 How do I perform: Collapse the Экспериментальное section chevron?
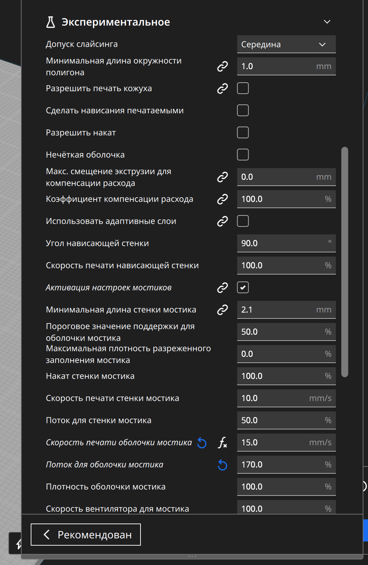pyautogui.click(x=327, y=22)
